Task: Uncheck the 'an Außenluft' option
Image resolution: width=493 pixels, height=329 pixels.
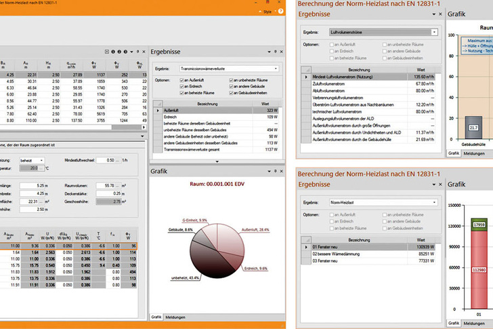Action: point(181,80)
